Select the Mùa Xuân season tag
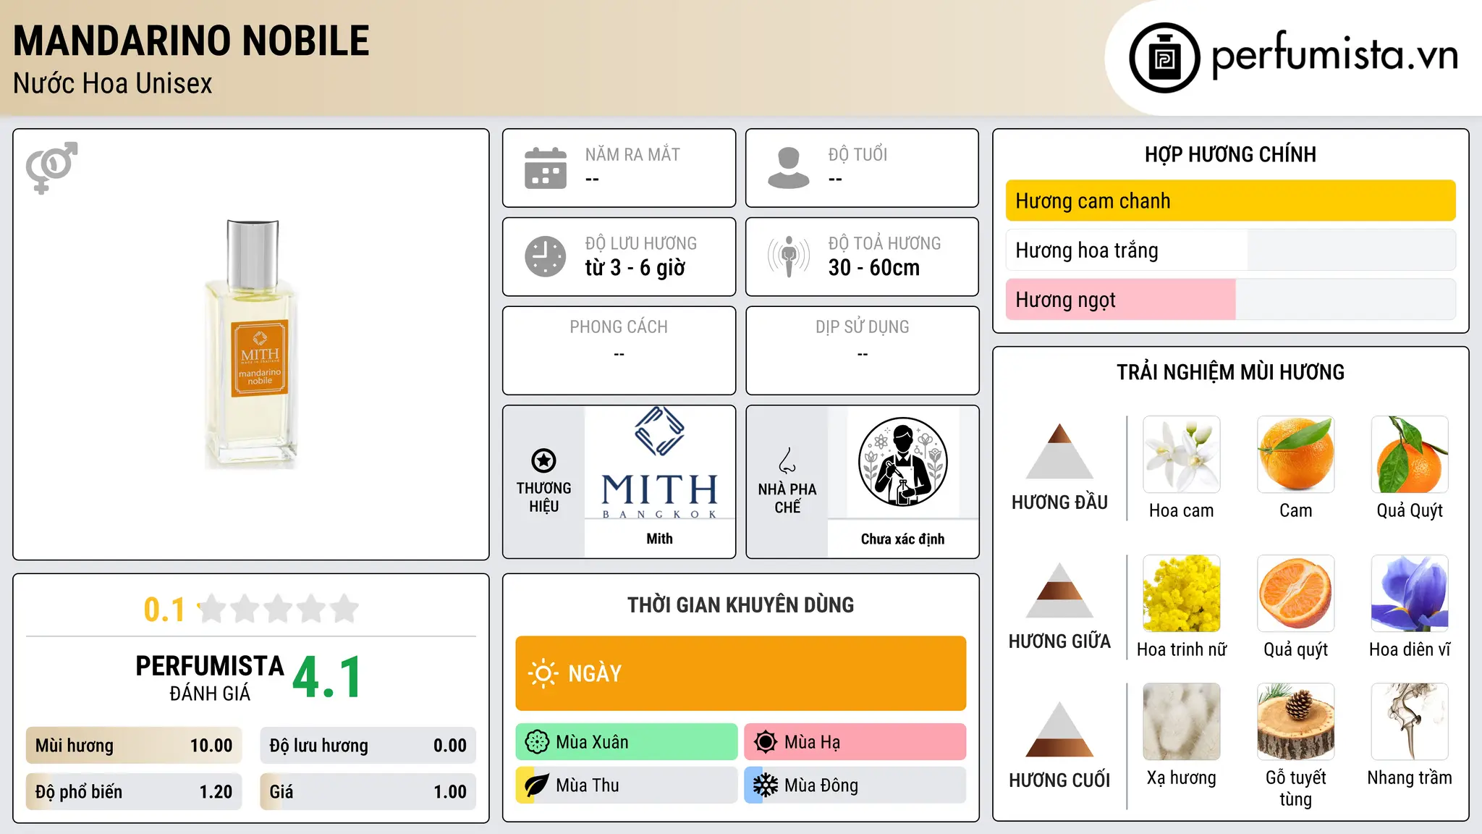 tap(627, 742)
